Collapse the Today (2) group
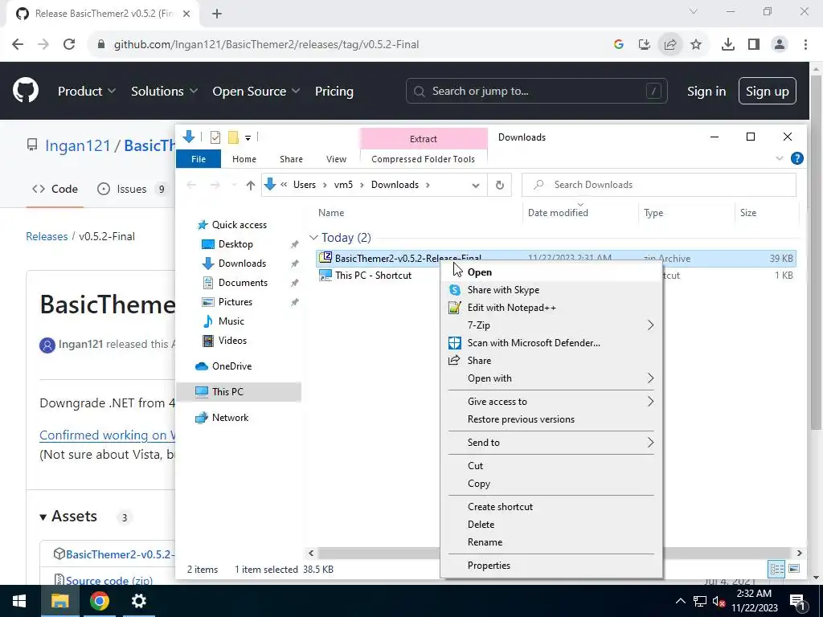 [x=313, y=238]
